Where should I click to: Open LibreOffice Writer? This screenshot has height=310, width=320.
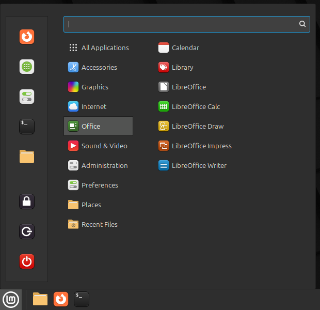(x=192, y=165)
